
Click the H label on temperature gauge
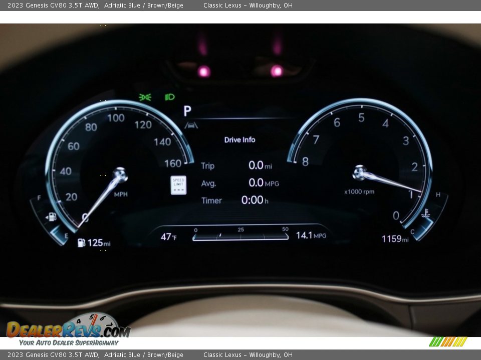coord(438,194)
